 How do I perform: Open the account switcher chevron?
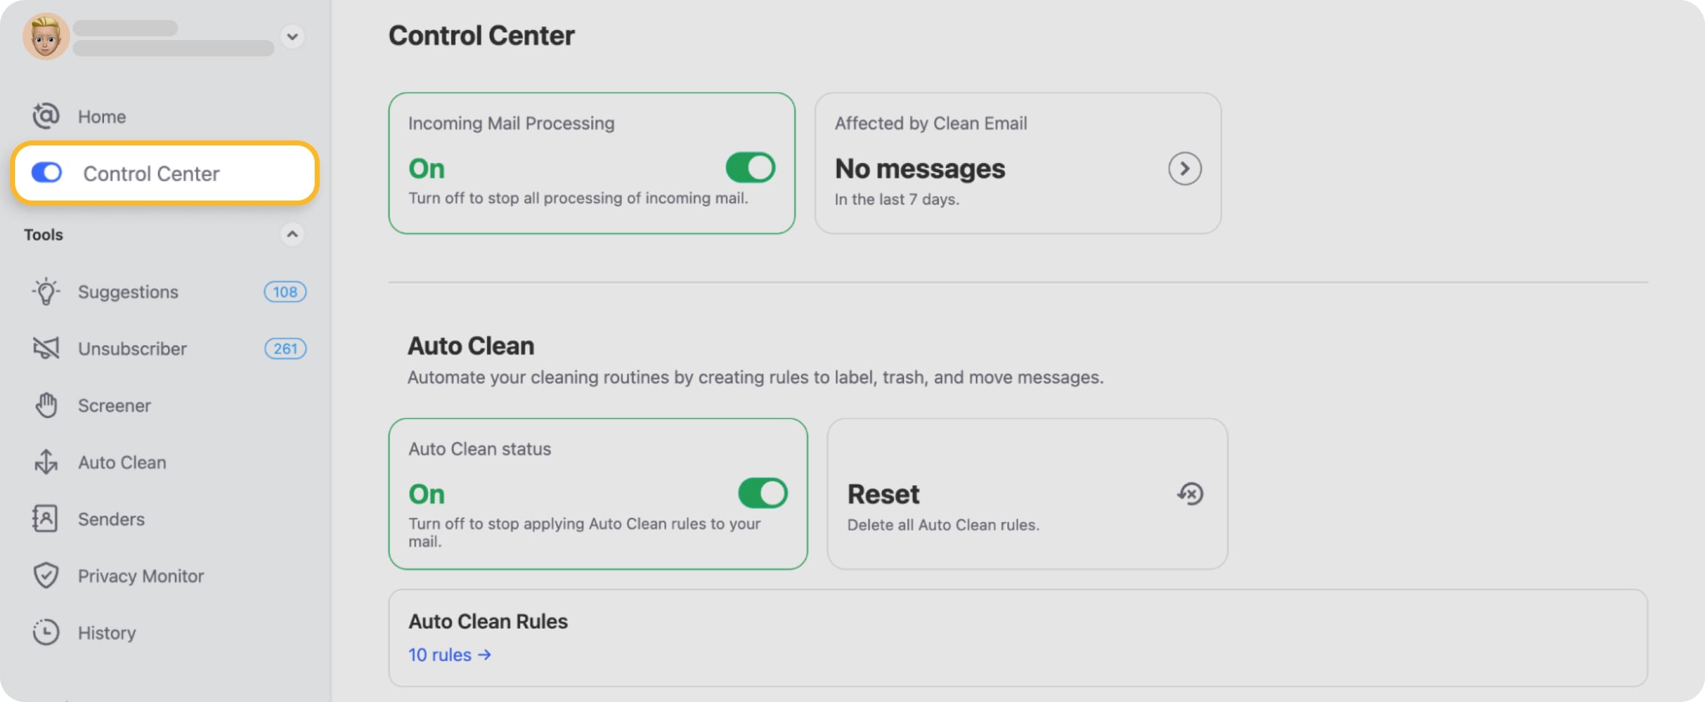pos(291,36)
